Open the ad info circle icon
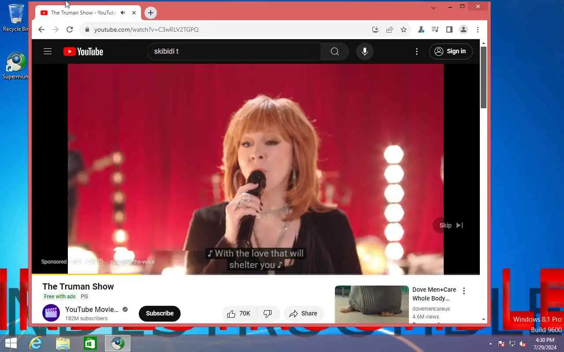The image size is (564, 352). pyautogui.click(x=100, y=262)
